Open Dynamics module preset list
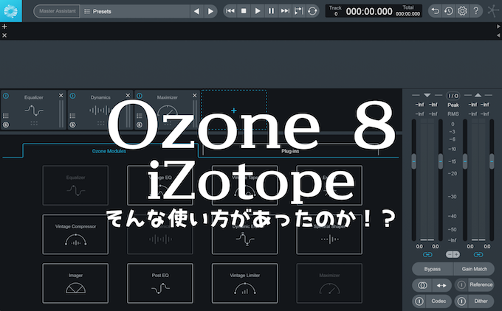502x311 pixels. pos(72,116)
